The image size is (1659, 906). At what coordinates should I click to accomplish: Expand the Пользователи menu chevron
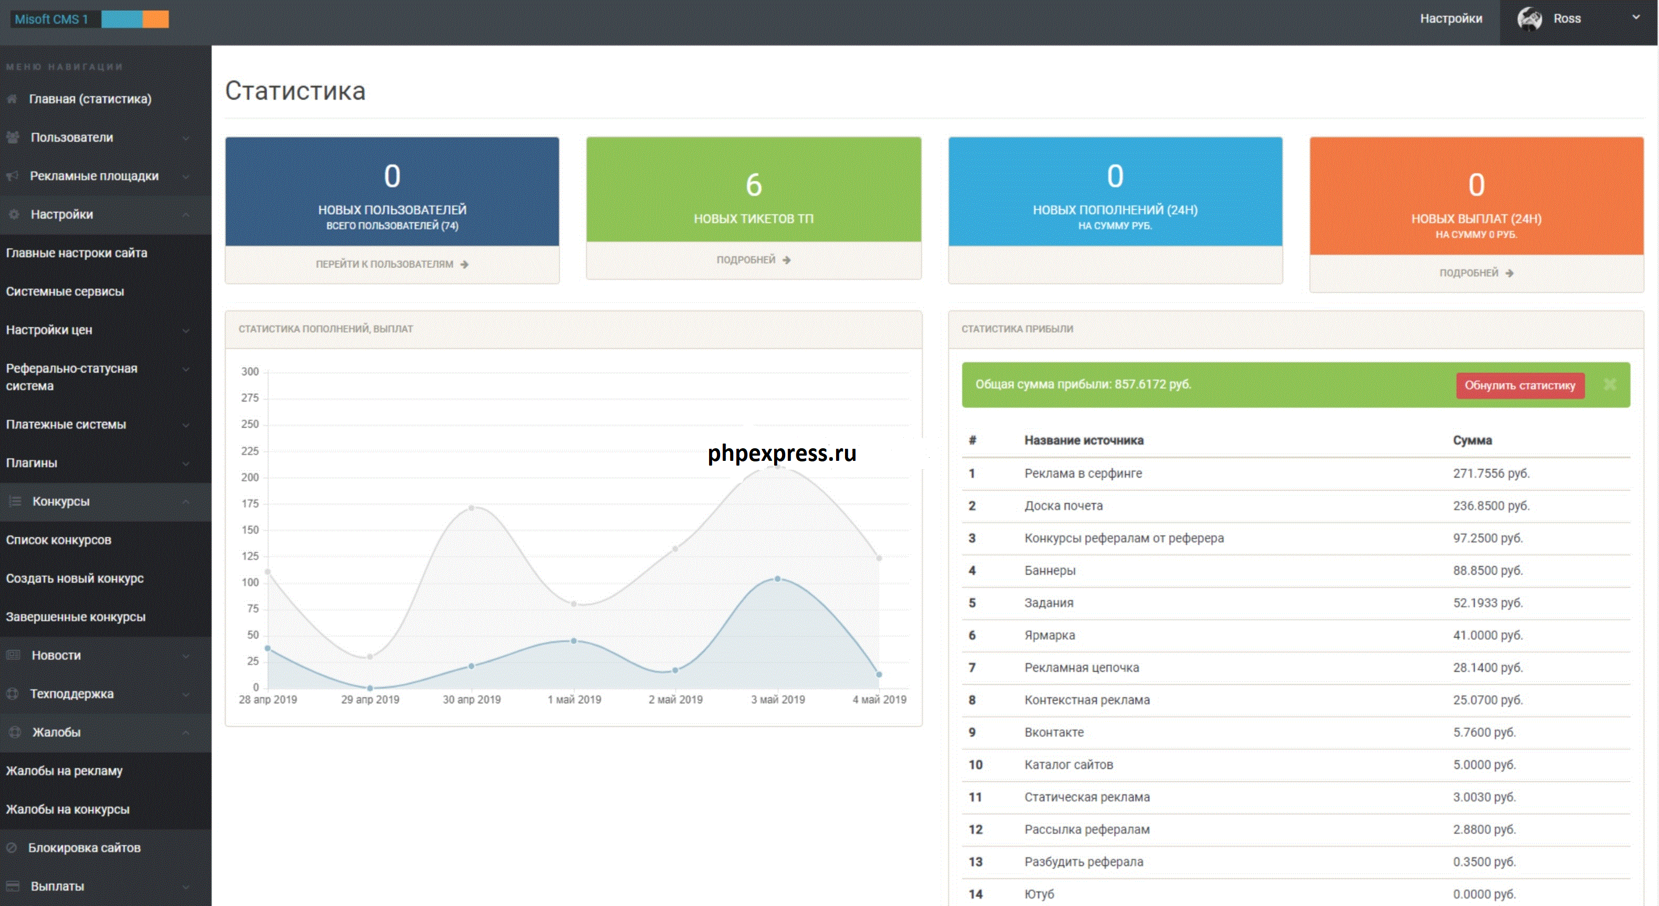click(x=186, y=138)
